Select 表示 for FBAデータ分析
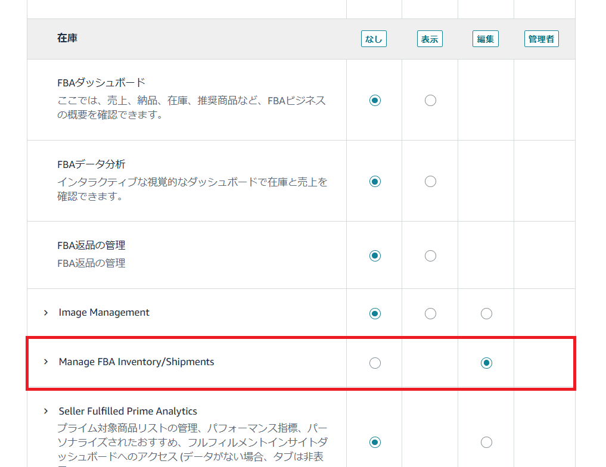 tap(430, 181)
